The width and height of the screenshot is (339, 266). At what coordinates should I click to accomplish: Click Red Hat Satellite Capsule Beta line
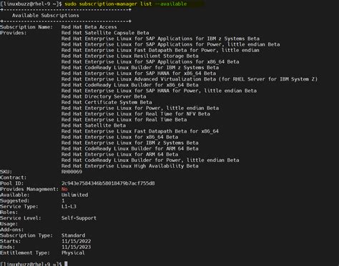tap(105, 33)
